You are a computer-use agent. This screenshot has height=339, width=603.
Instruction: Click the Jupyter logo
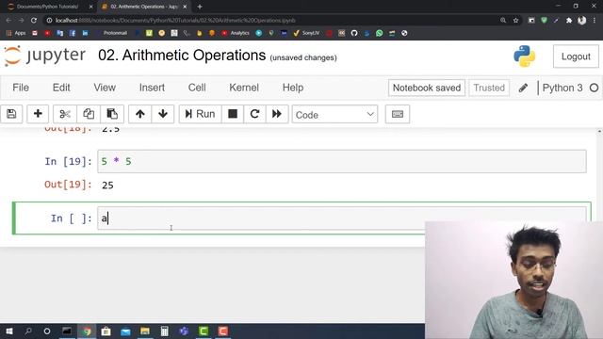pos(44,56)
